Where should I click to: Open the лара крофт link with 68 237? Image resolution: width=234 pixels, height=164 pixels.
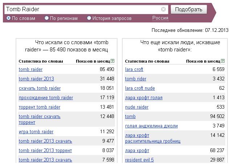137,151
